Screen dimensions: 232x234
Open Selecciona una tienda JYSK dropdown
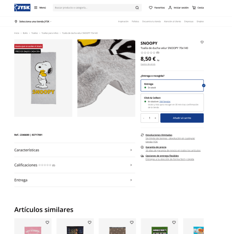pos(33,22)
